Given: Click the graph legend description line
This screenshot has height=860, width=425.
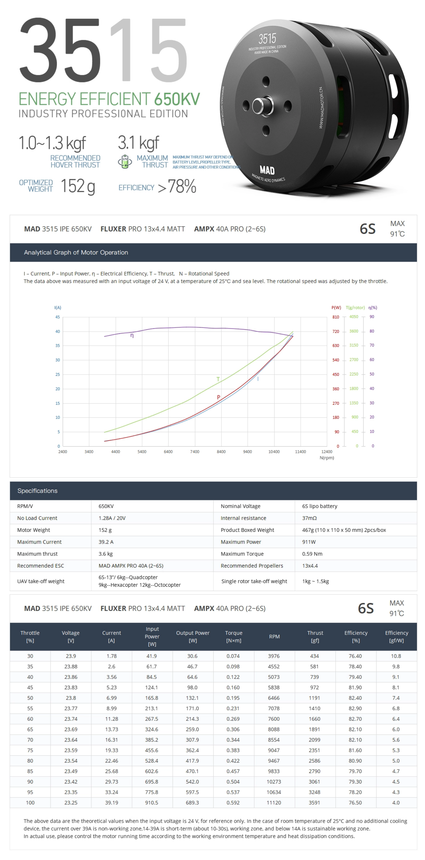Looking at the screenshot, I should (x=126, y=274).
